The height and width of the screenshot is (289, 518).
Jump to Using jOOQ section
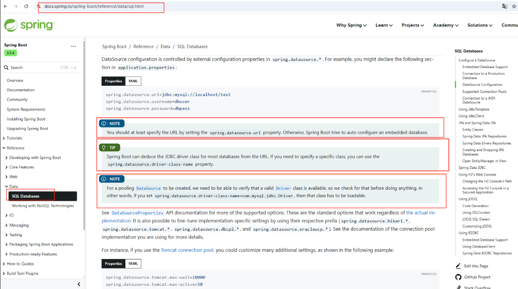click(x=467, y=199)
